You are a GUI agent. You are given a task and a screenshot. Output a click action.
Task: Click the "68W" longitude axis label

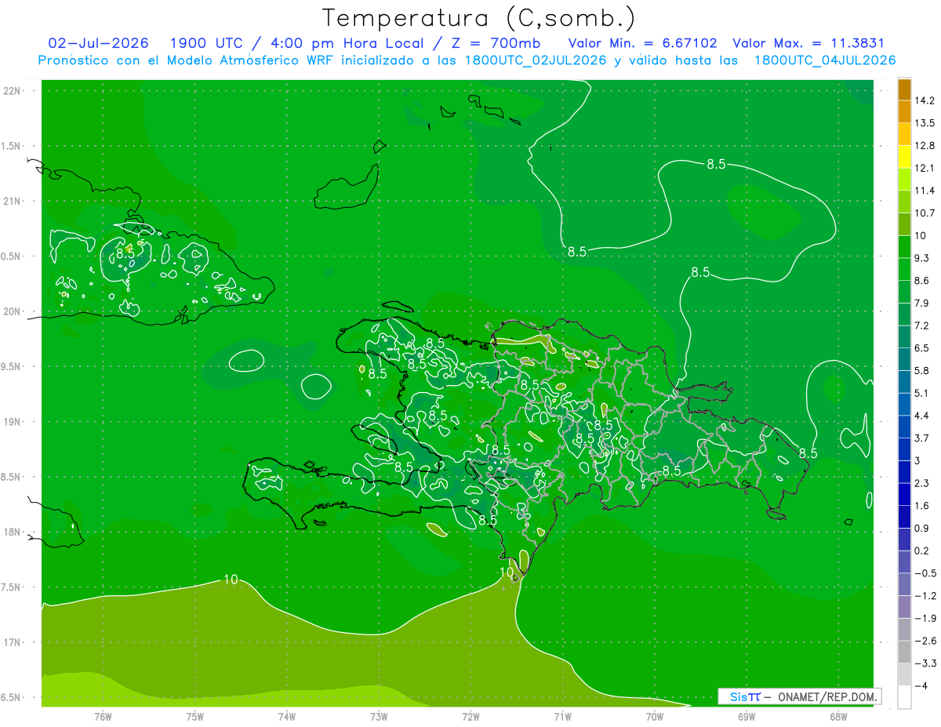[x=837, y=716]
